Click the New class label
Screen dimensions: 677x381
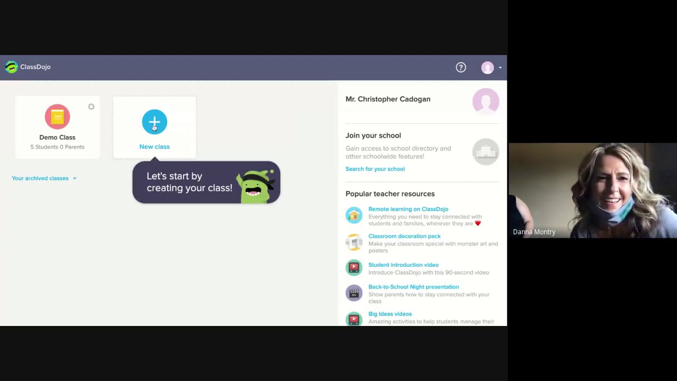point(154,147)
